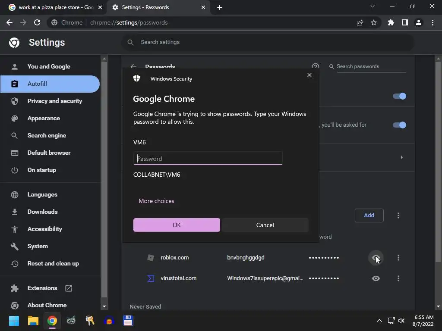This screenshot has width=442, height=331.
Task: Open the Extensions puzzle icon in toolbar
Action: pyautogui.click(x=391, y=22)
